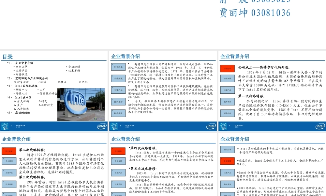
Task: Click the lightbulb icon on the 目录 slide footer
Action: [x=5, y=126]
